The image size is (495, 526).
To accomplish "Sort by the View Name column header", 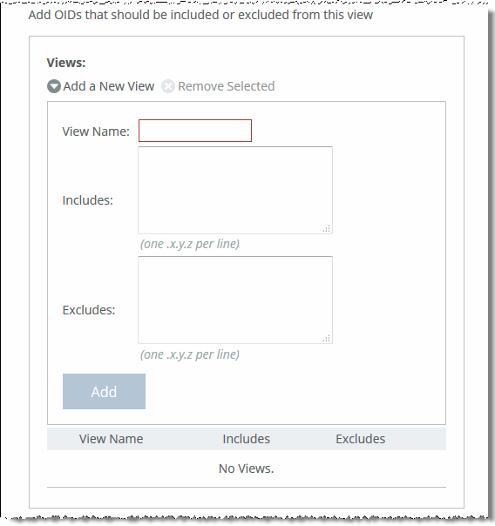I will pos(111,439).
